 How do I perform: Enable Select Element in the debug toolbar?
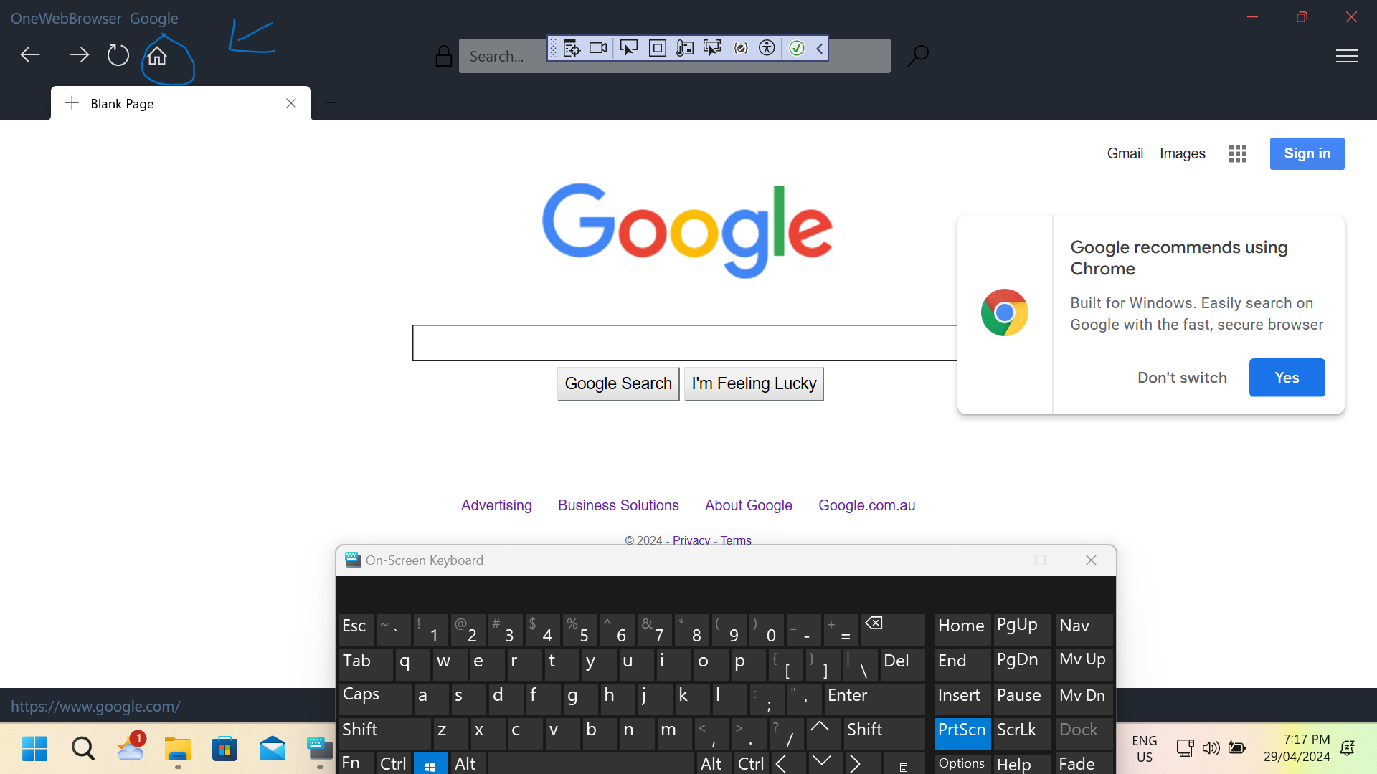tap(628, 48)
